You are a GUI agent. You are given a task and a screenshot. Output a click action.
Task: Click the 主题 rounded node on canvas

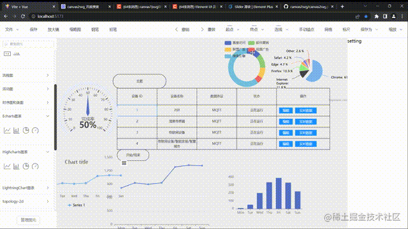point(140,81)
